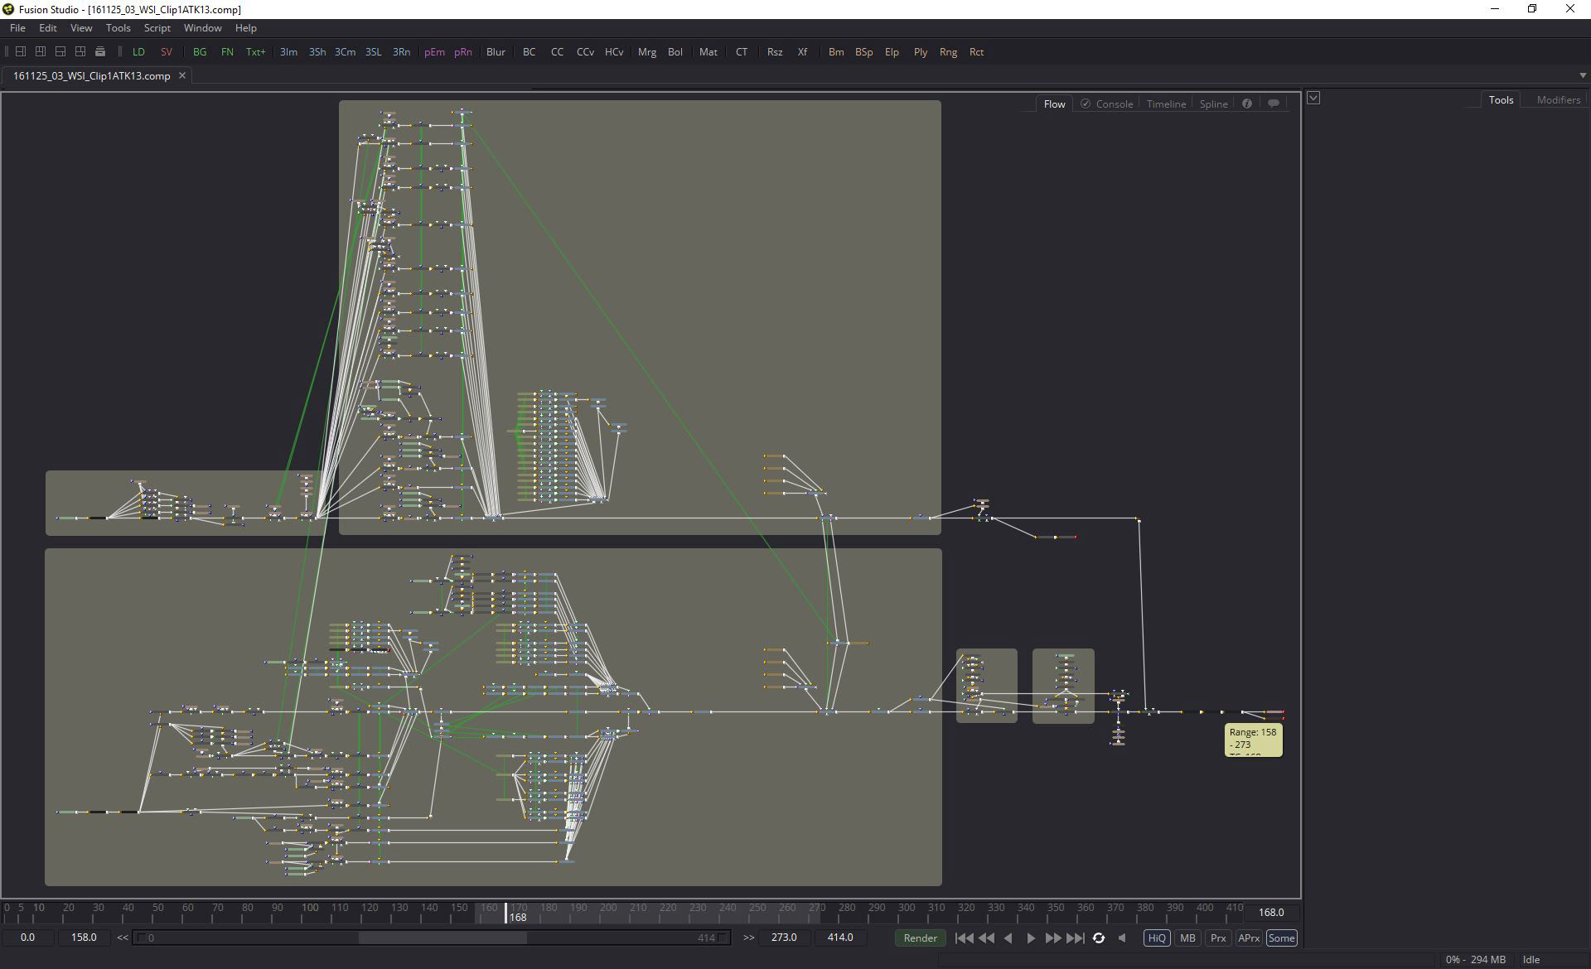Toggle the Prx proxy mode
1591x969 pixels.
pos(1218,938)
